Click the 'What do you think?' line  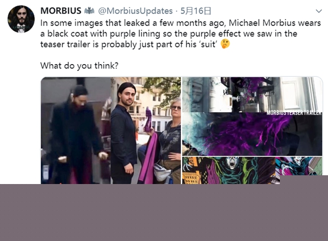[x=79, y=66]
